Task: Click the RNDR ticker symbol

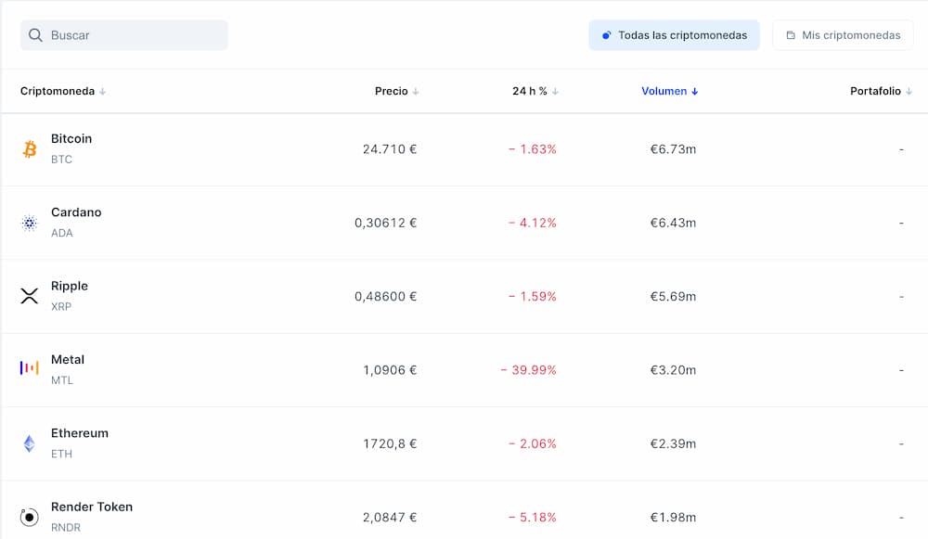Action: [66, 527]
